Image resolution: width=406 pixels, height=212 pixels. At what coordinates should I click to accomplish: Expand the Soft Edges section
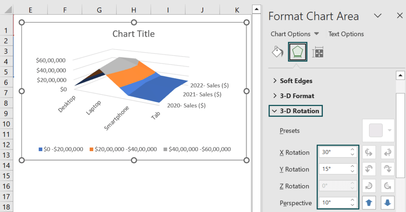point(293,81)
